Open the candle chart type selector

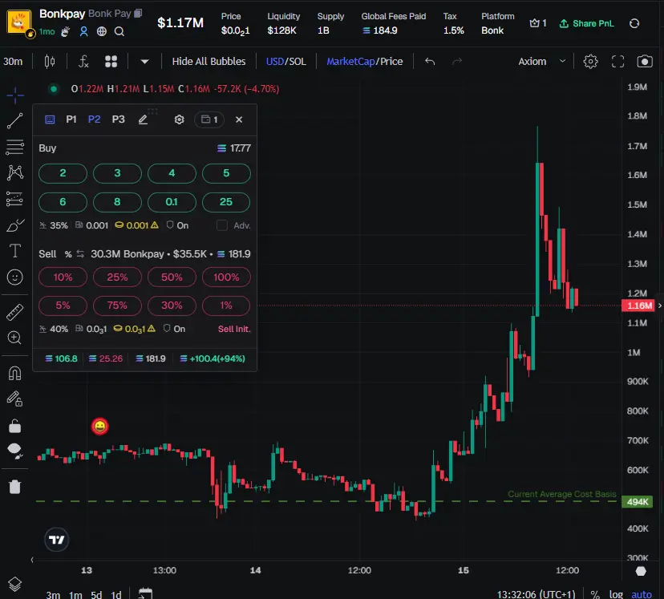coord(50,62)
